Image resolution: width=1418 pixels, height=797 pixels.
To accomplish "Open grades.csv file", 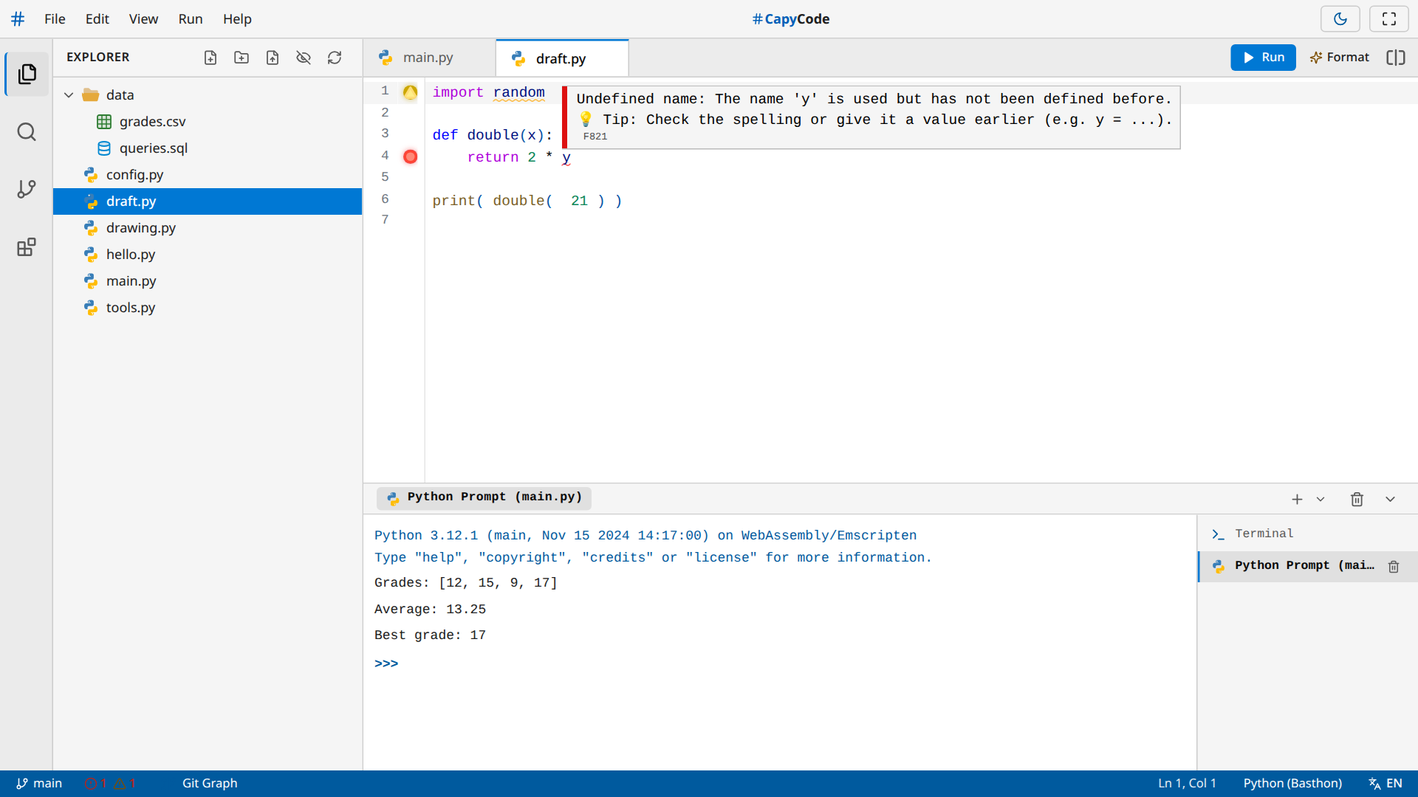I will pos(208,122).
